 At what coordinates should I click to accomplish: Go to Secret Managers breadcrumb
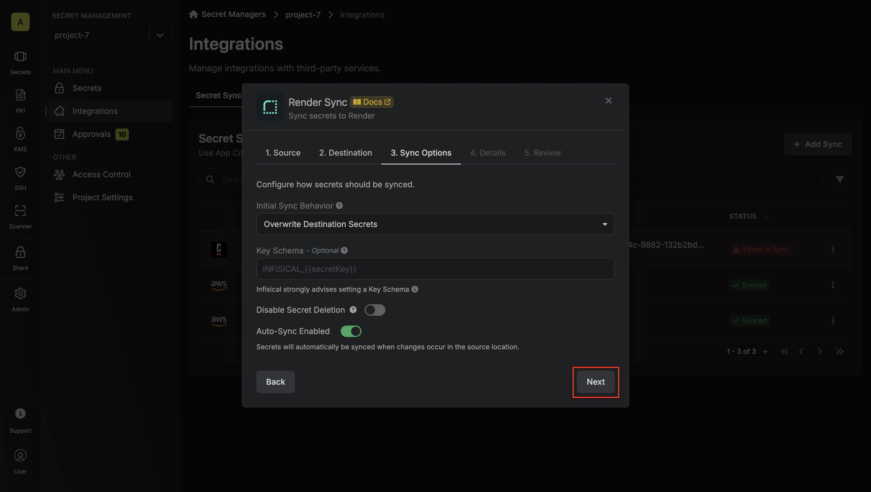click(233, 14)
